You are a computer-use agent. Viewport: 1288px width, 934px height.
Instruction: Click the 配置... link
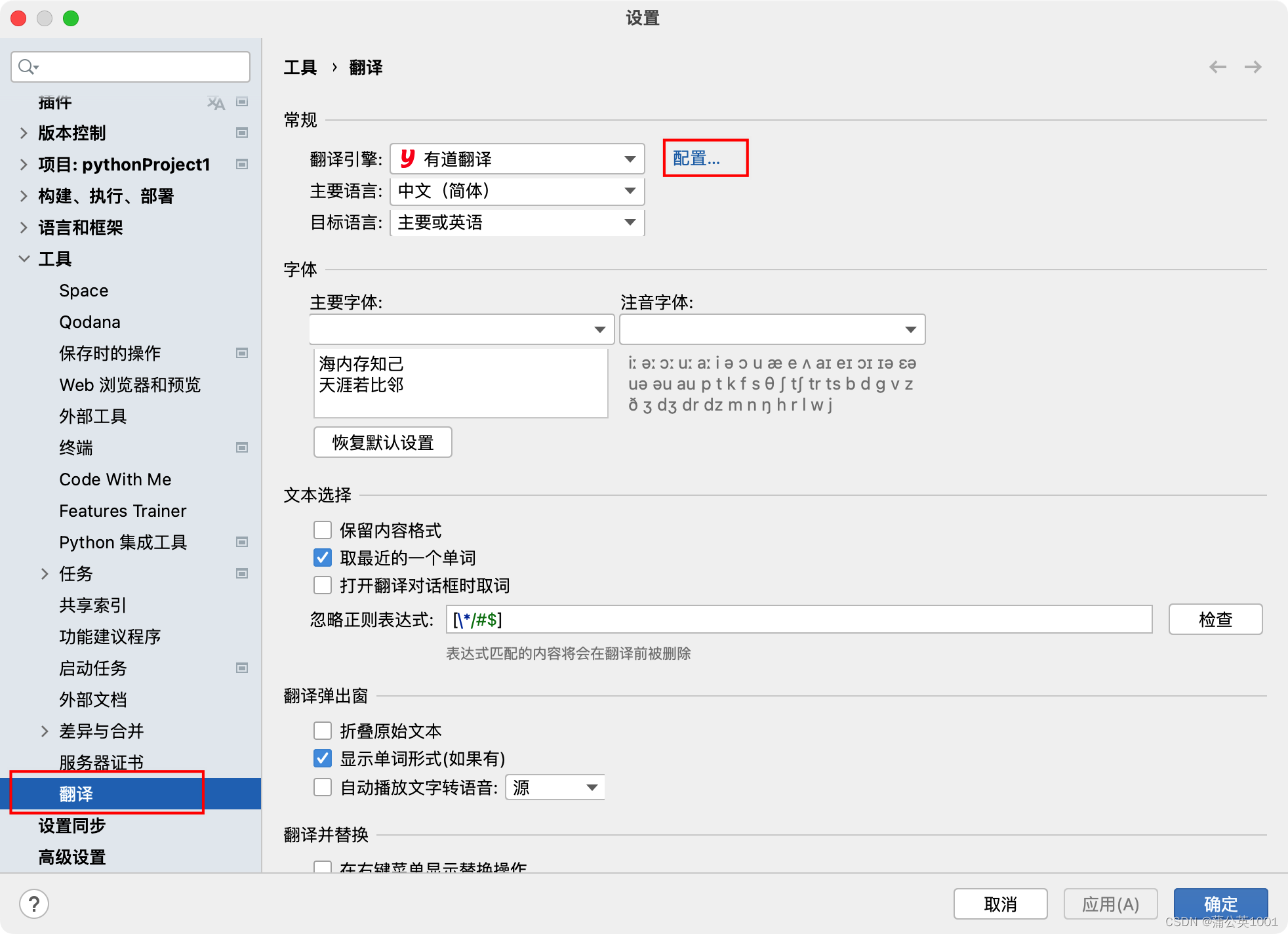point(696,159)
